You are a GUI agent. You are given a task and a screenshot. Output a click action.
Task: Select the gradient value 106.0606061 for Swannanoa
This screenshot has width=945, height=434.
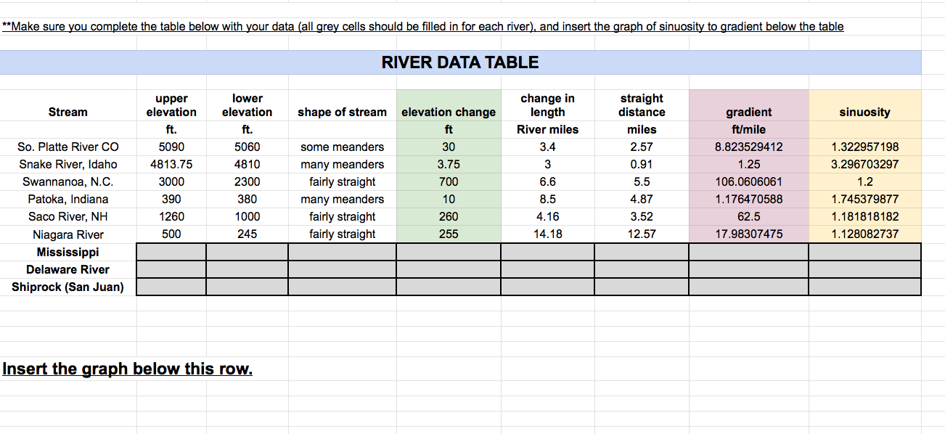coord(748,181)
